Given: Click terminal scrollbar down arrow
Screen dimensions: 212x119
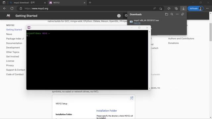Looking at the screenshot, I should (149, 88).
